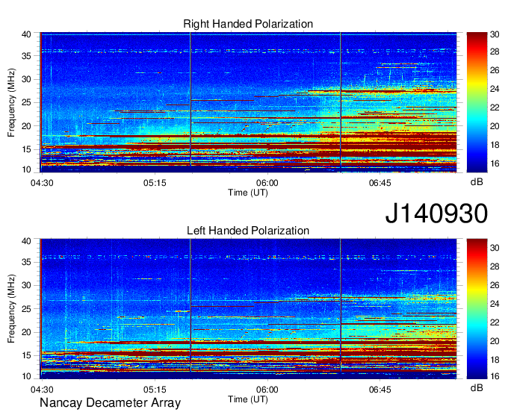Image resolution: width=508 pixels, height=412 pixels.
Task: Click the 26 dB label on top color bar
Action: point(495,70)
